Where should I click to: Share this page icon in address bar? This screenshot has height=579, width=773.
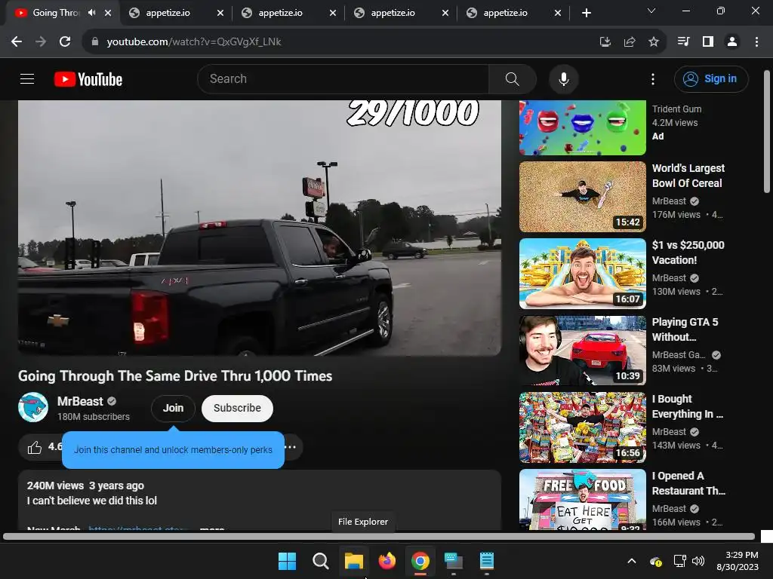[630, 42]
